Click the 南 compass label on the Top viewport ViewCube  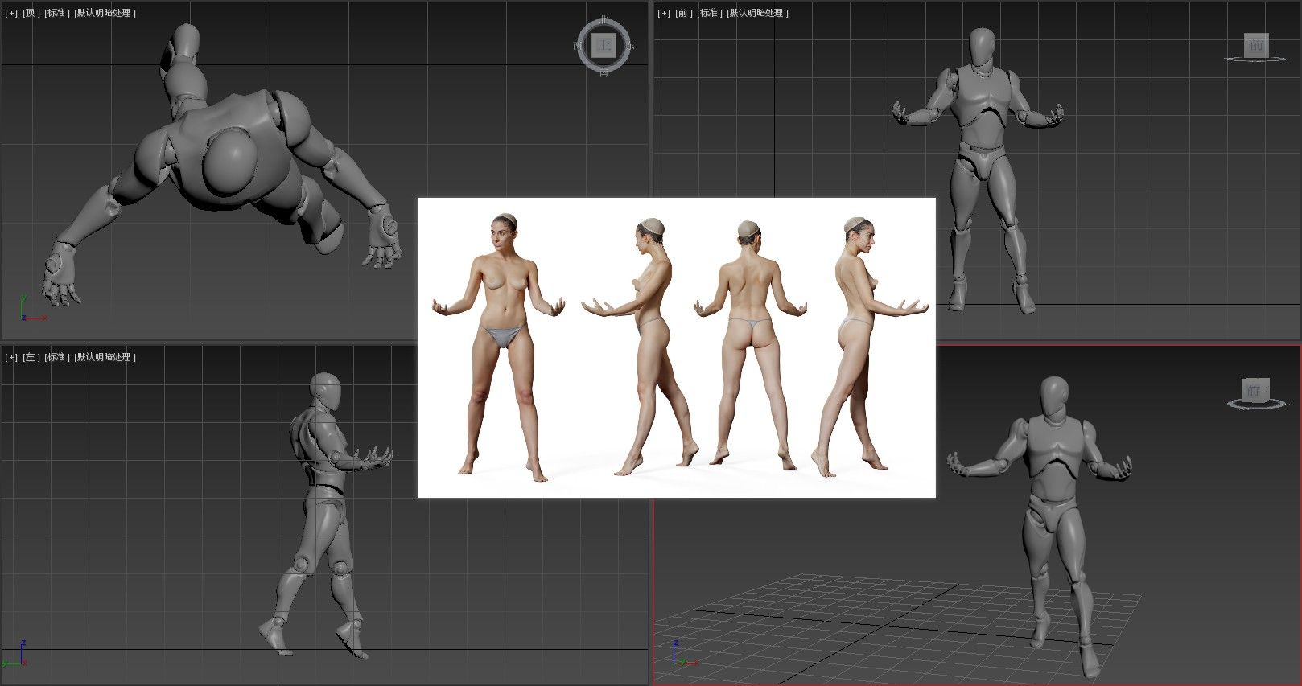pos(604,72)
